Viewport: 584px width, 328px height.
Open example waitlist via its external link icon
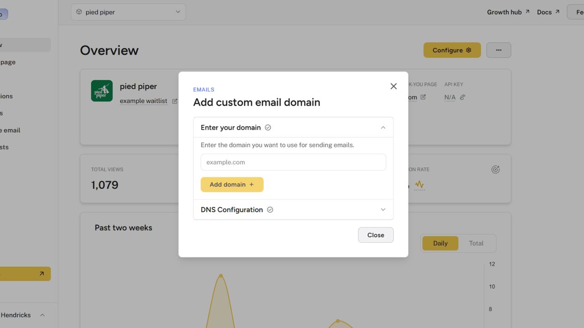[174, 101]
